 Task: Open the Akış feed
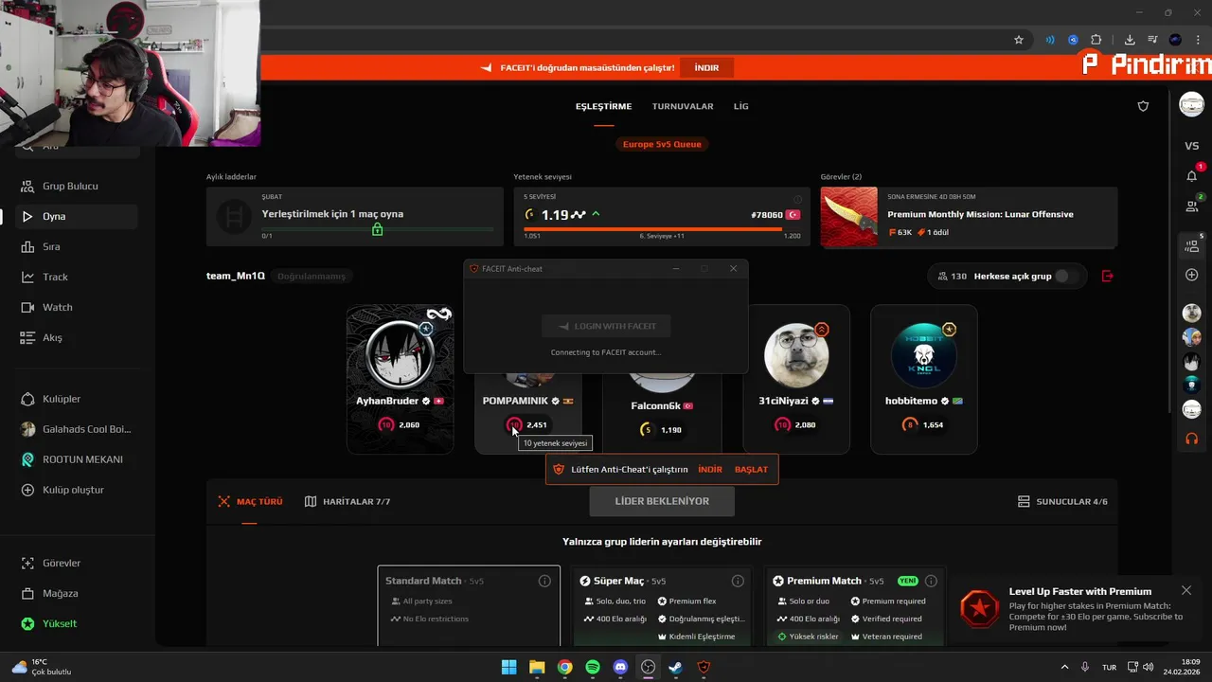[x=52, y=337]
